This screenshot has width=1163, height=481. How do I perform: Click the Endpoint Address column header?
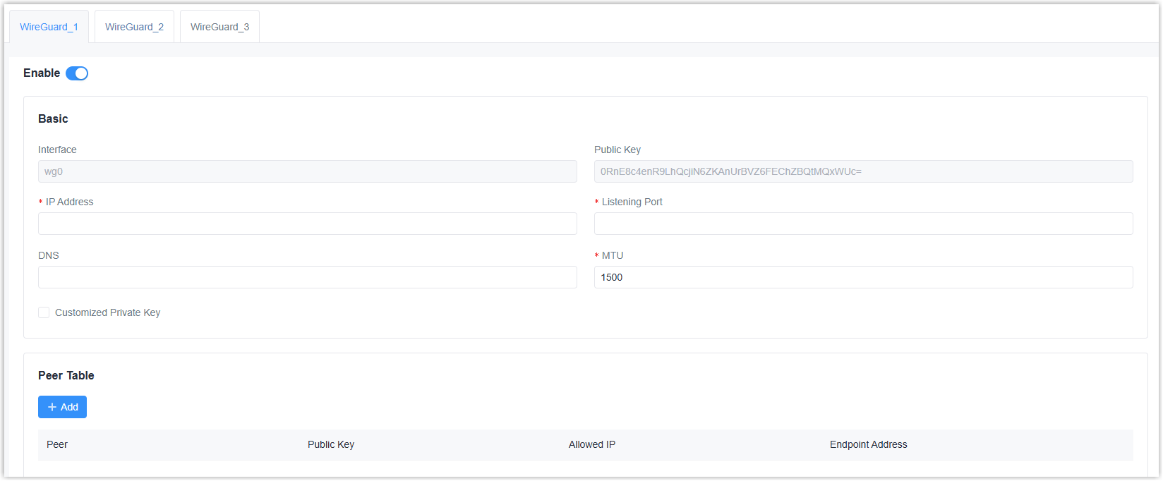click(x=868, y=444)
